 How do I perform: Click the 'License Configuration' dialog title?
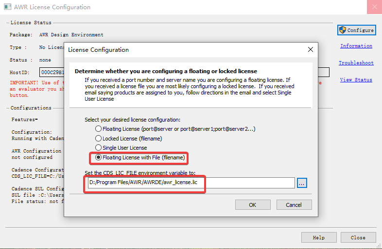coord(99,50)
